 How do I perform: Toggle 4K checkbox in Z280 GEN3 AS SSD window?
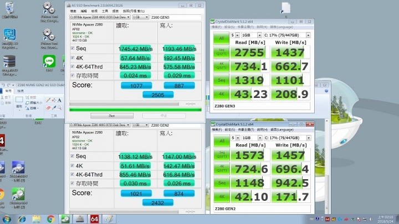(x=73, y=58)
